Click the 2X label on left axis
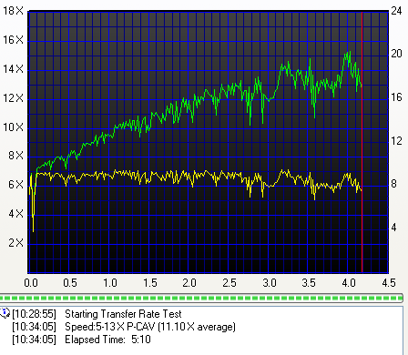 [x=15, y=243]
